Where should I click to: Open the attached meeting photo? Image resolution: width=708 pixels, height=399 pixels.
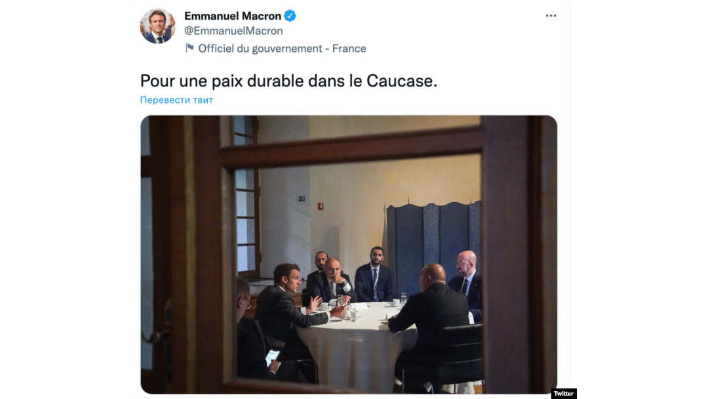pyautogui.click(x=349, y=255)
